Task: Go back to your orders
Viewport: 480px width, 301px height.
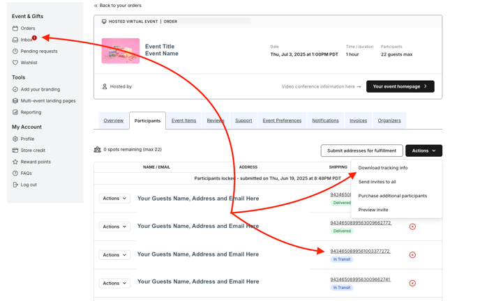Action: click(x=117, y=6)
